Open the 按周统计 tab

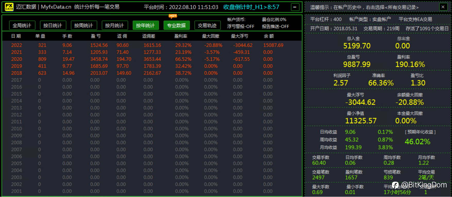tap(84, 25)
